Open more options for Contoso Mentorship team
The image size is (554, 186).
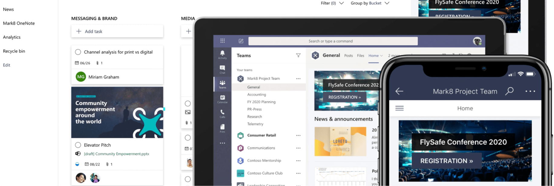click(298, 161)
